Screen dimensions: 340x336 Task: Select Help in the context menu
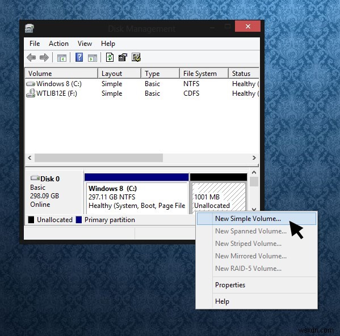pos(257,301)
